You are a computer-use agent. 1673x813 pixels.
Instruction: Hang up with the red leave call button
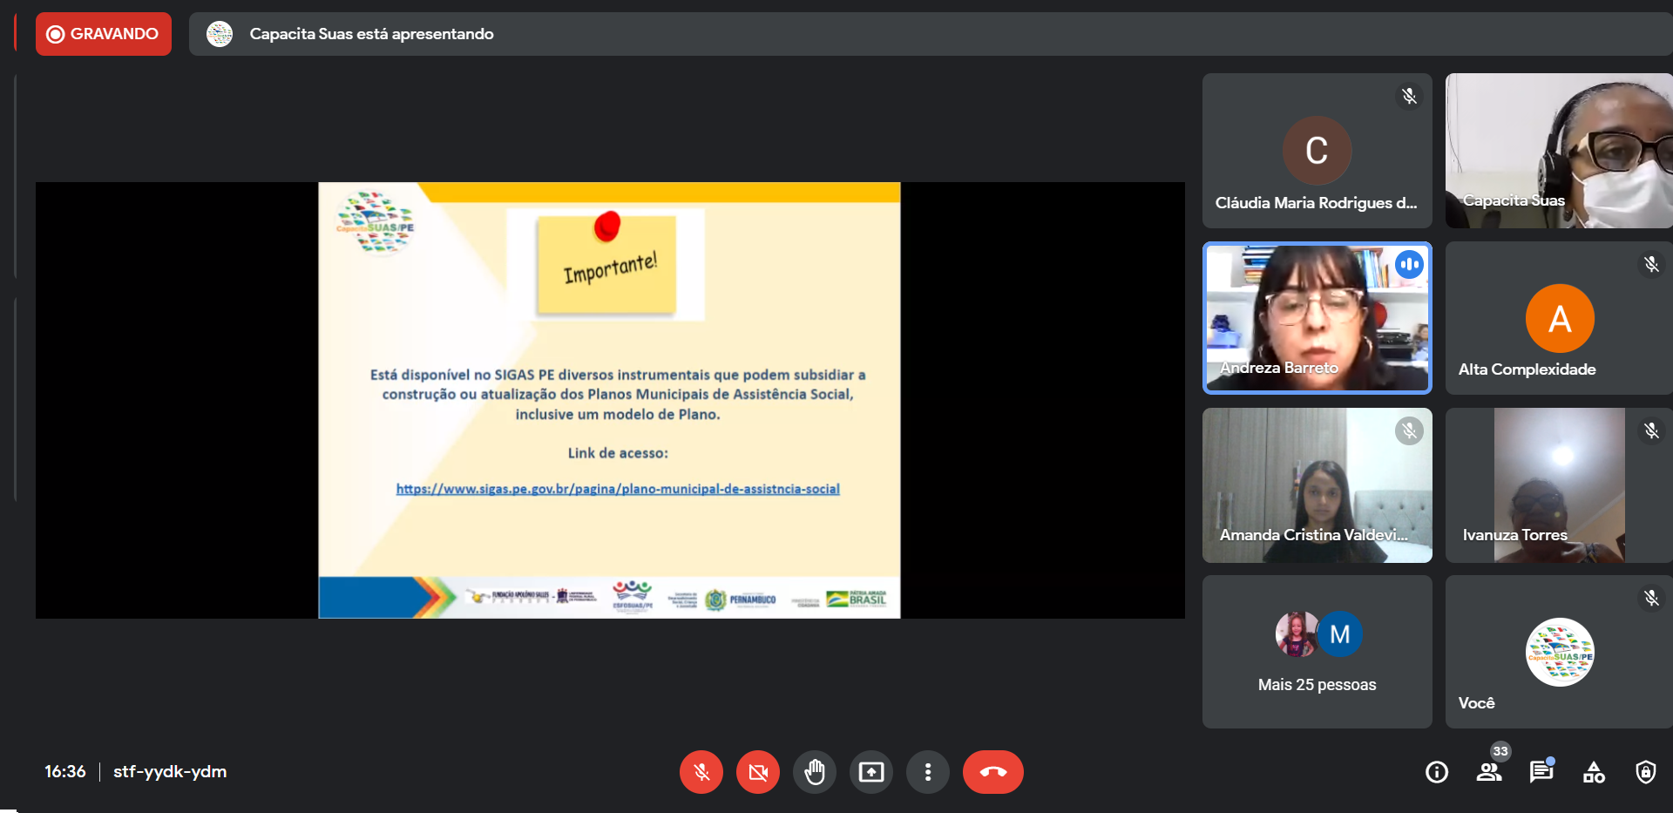[x=992, y=772]
